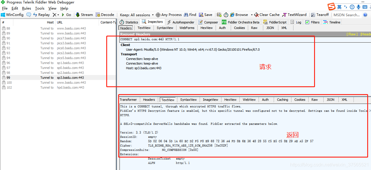The width and height of the screenshot is (371, 170).
Task: Select session 96 sp1.baidu.com:443
Action: click(x=58, y=63)
